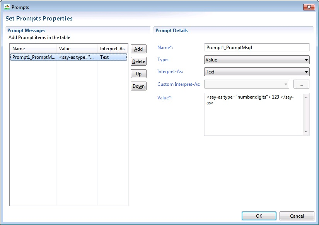Open the Type dropdown showing Value

(x=256, y=60)
